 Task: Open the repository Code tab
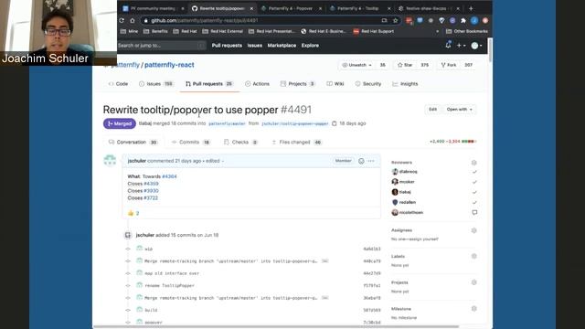point(118,84)
